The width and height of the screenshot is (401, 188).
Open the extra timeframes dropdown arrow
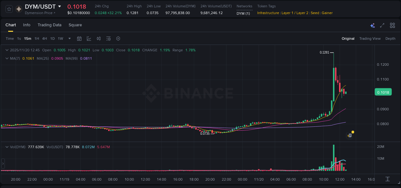[69, 38]
